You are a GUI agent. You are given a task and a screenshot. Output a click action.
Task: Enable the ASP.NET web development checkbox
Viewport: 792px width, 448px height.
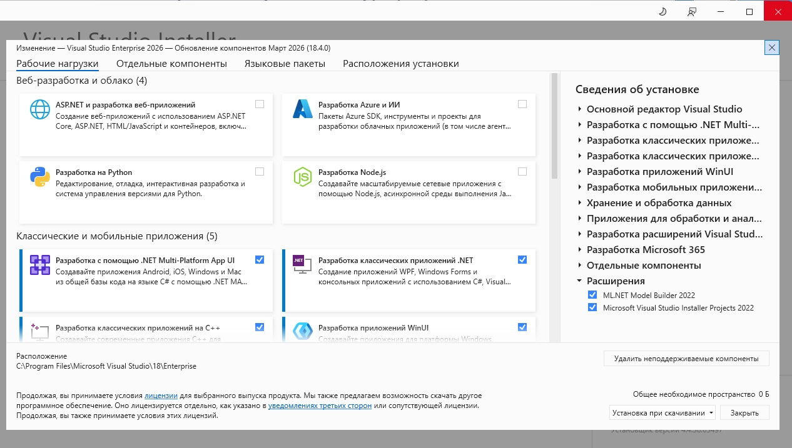pyautogui.click(x=260, y=104)
